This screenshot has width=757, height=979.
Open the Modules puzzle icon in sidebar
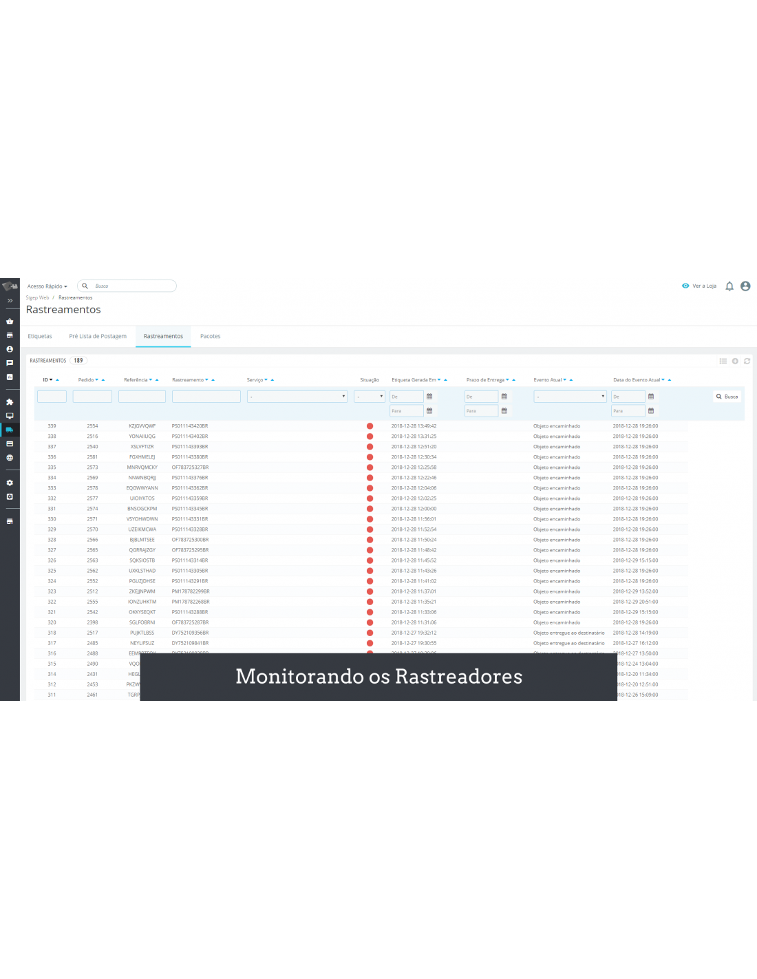(x=10, y=402)
